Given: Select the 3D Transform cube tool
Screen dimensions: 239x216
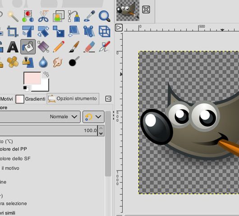Looking at the screenshot, I should (x=105, y=31).
